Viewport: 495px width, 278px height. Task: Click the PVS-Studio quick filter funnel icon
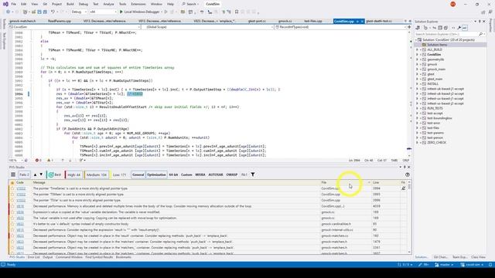point(253,175)
